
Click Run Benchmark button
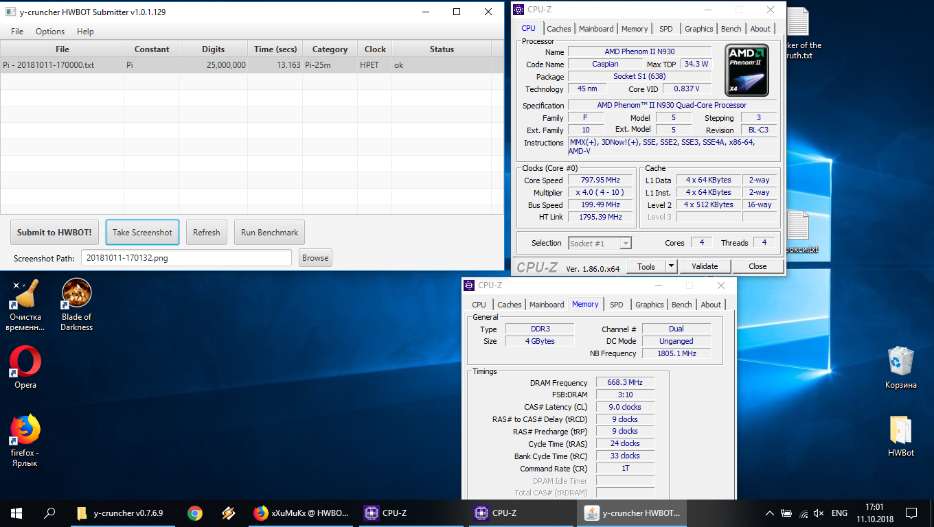269,232
